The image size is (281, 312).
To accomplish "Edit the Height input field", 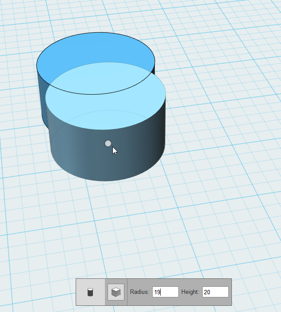I will [216, 292].
